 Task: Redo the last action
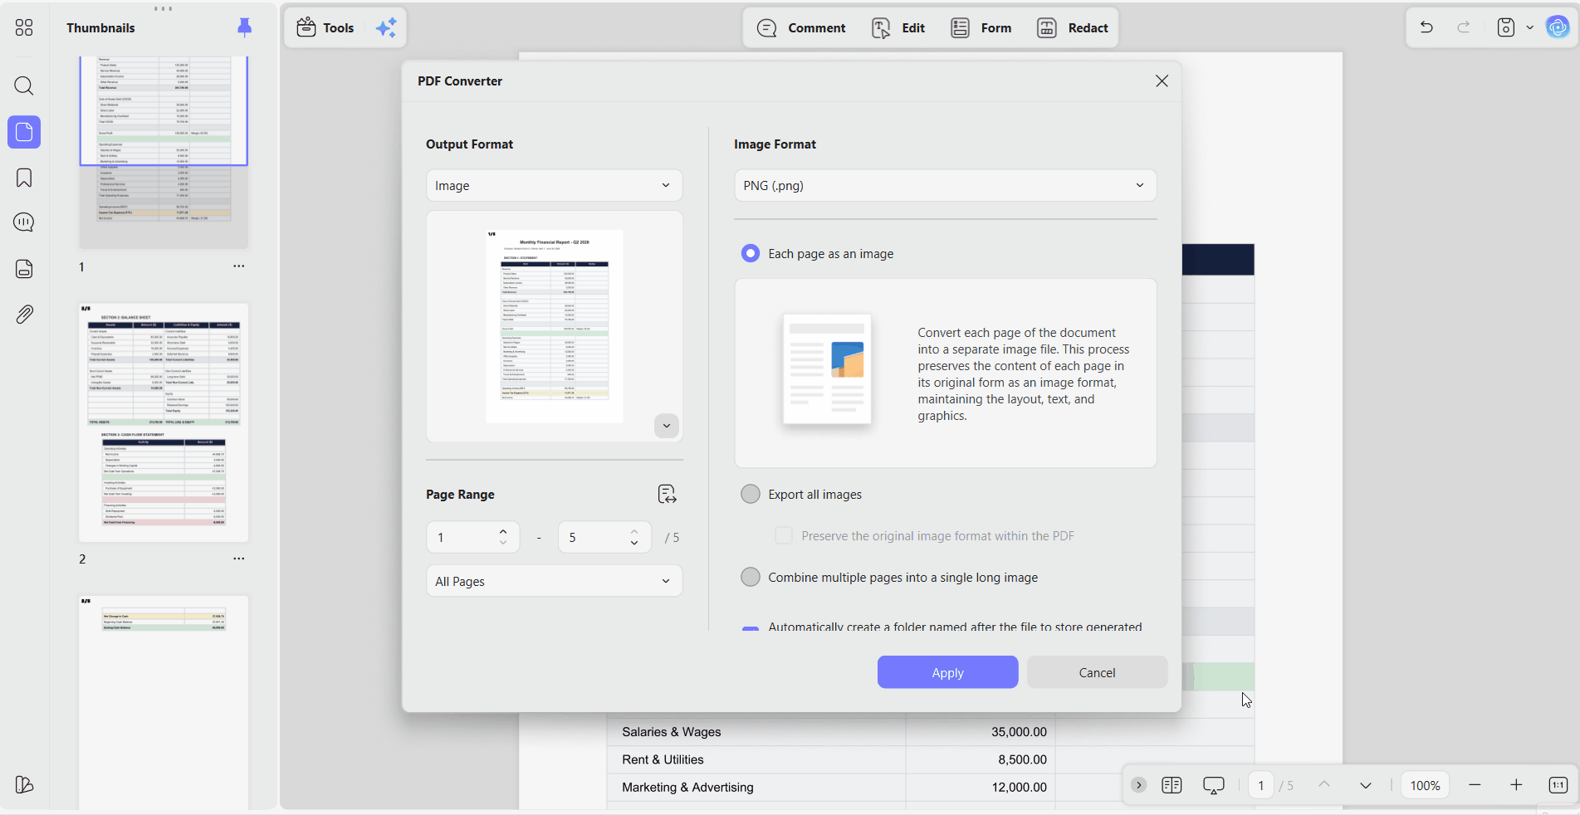pyautogui.click(x=1464, y=27)
